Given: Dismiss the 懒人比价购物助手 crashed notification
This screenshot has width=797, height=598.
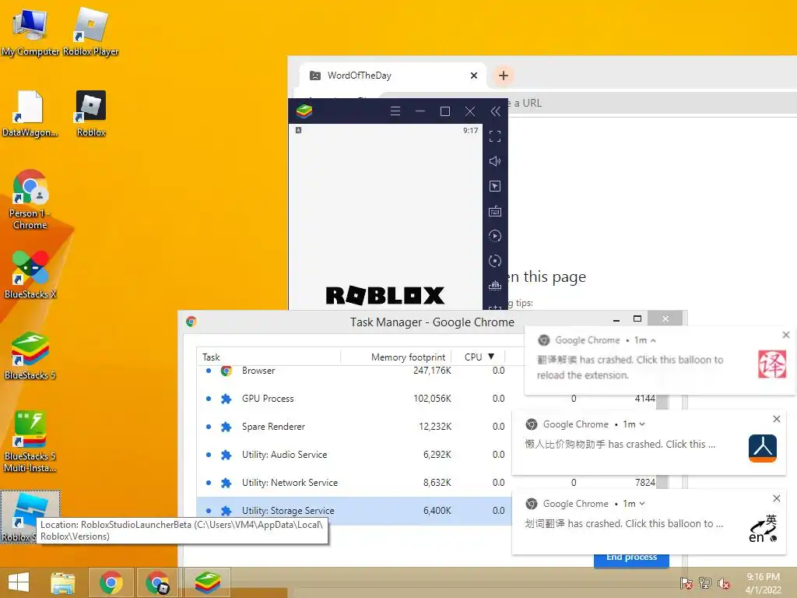Looking at the screenshot, I should [776, 419].
